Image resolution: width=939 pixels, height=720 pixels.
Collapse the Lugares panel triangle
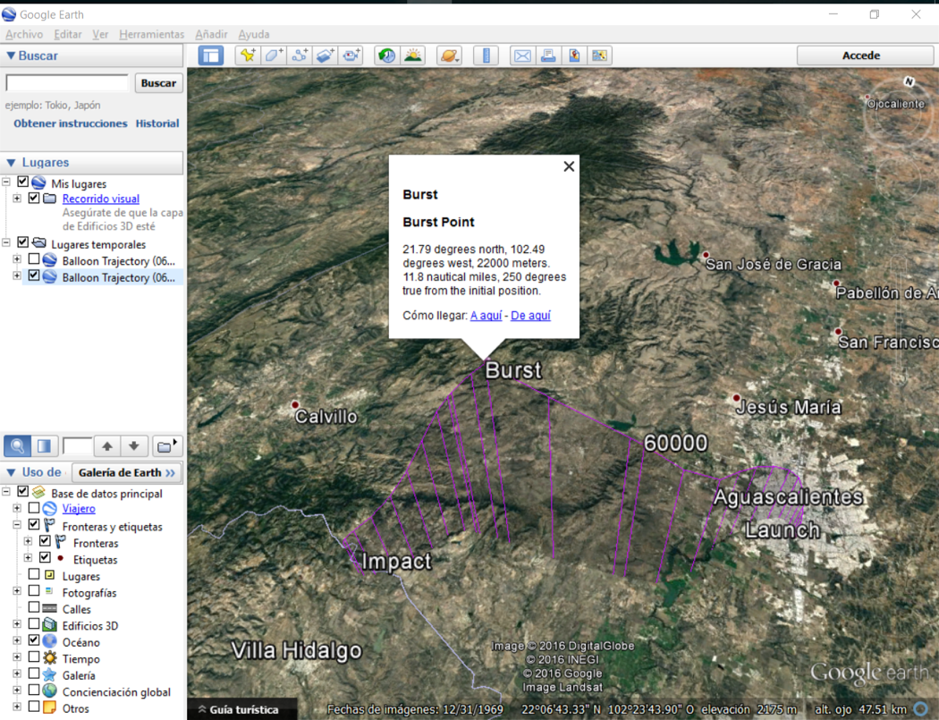pyautogui.click(x=11, y=162)
